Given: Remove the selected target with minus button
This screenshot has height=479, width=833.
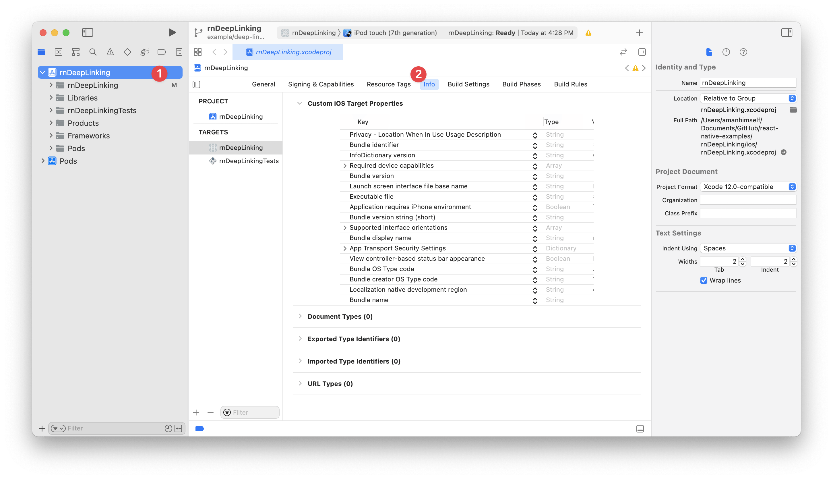Looking at the screenshot, I should pyautogui.click(x=210, y=412).
